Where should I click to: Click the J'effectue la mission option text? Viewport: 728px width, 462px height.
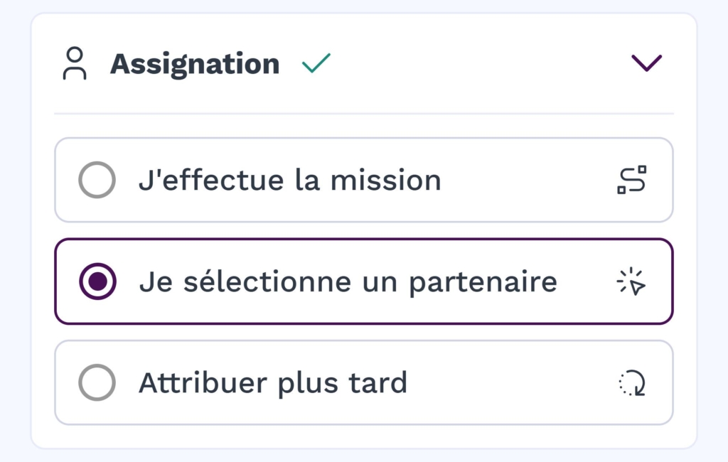[x=289, y=180]
